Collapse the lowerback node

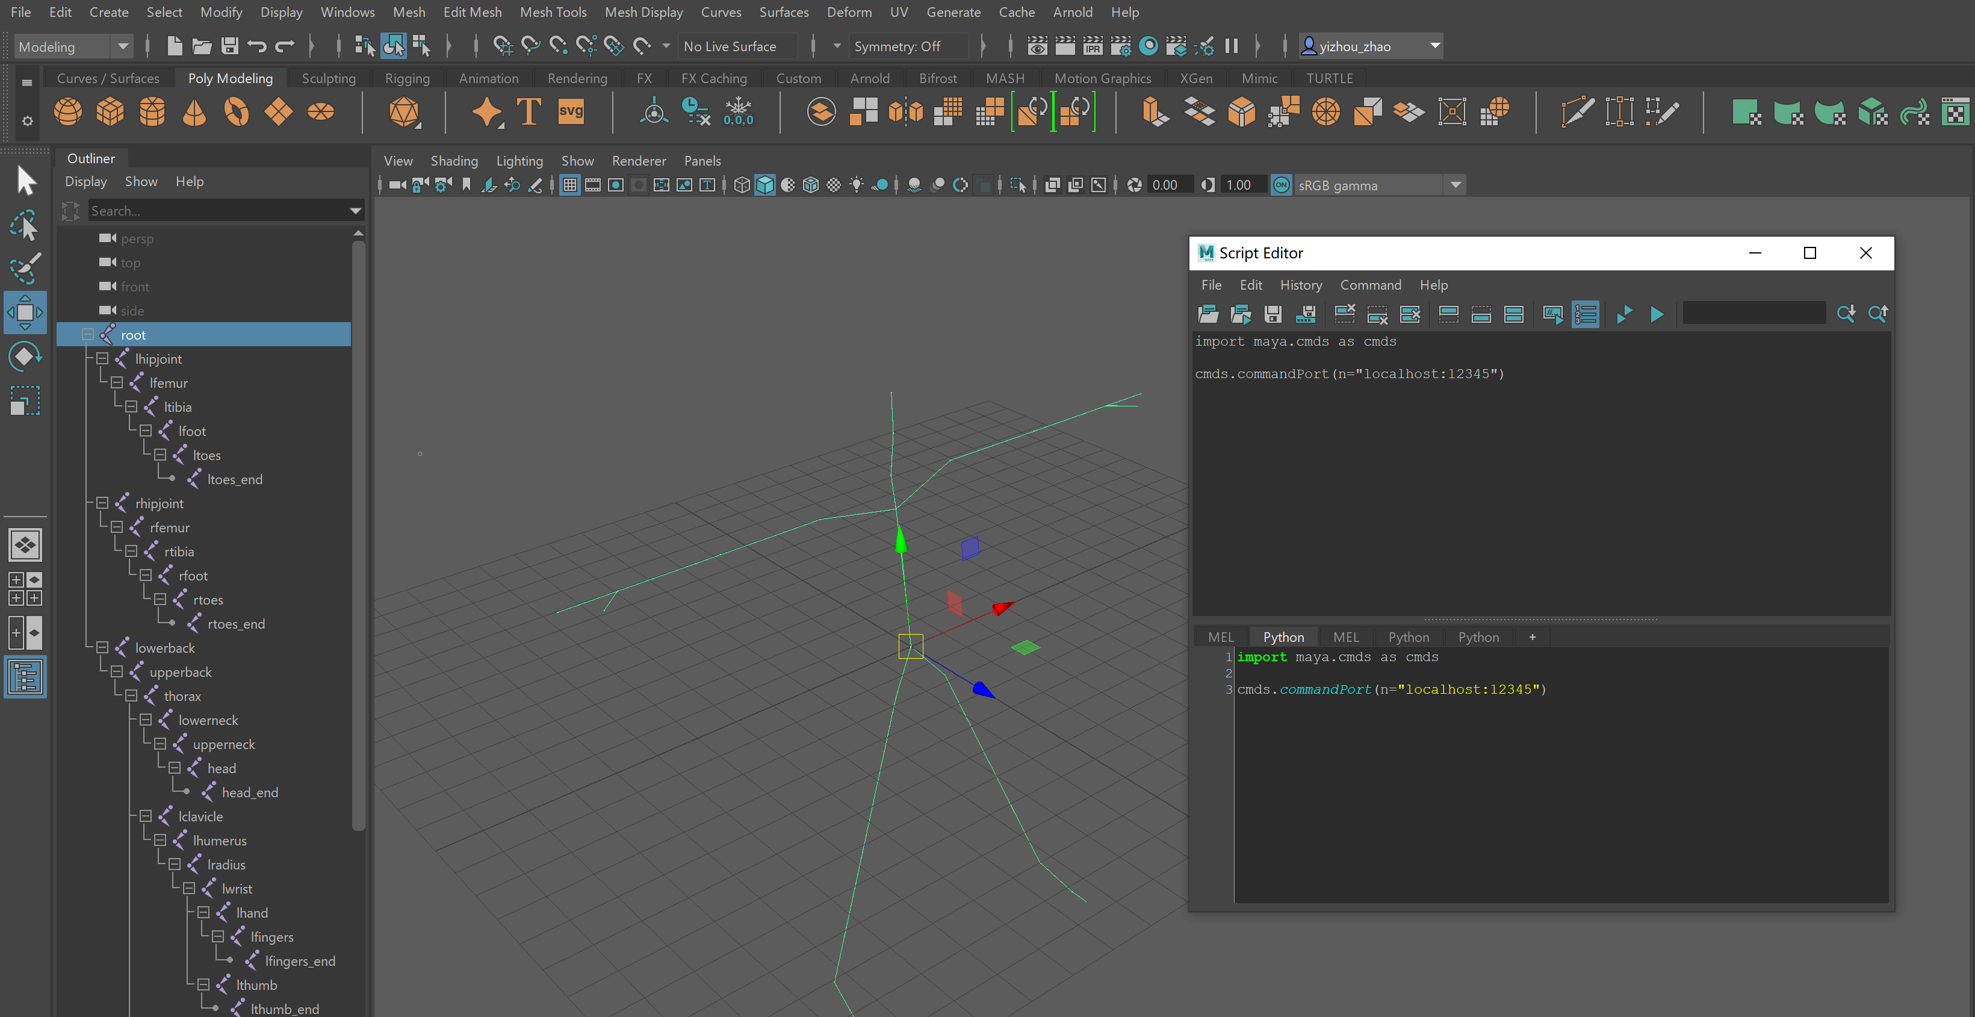(102, 647)
